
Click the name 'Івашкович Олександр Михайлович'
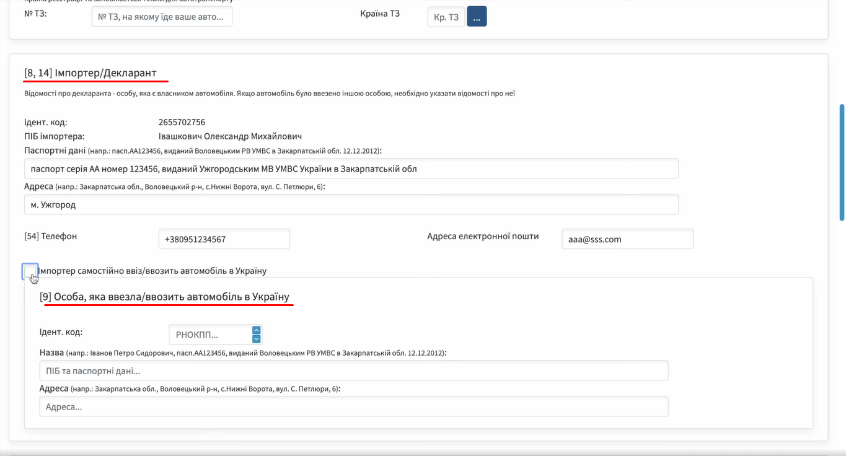click(230, 136)
